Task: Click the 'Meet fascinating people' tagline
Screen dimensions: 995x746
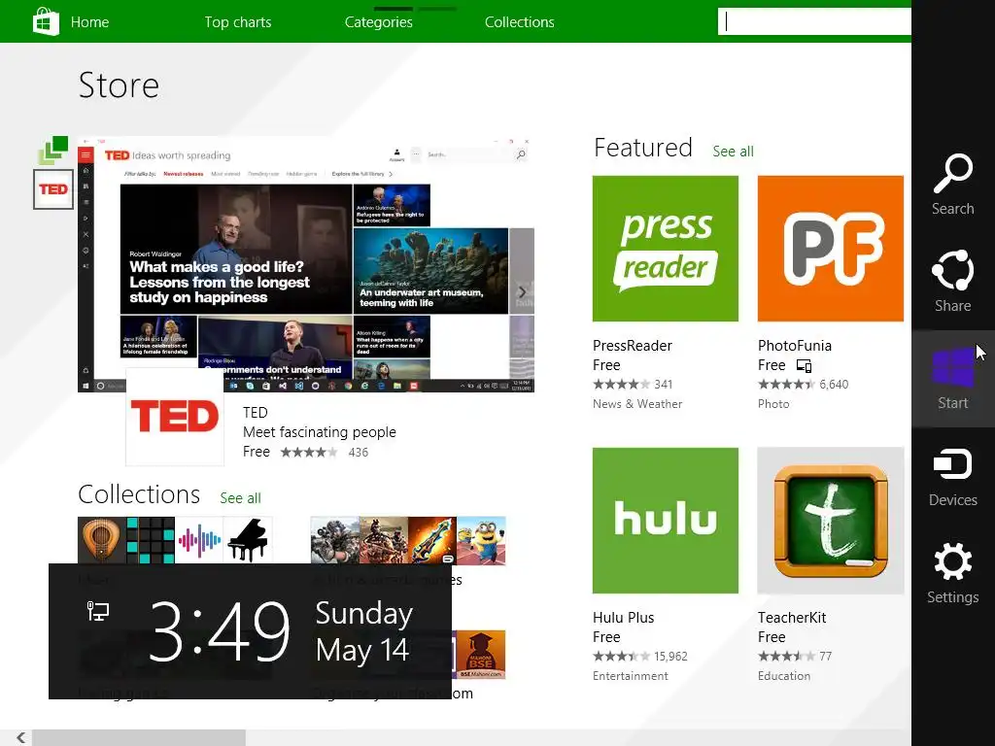Action: click(319, 432)
